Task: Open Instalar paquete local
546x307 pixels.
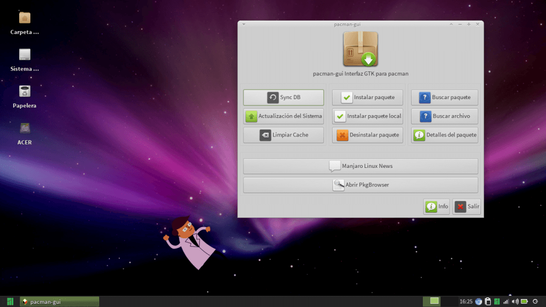Action: click(367, 116)
